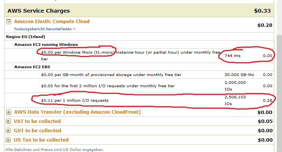Click AWS Data Transfer heading text
The width and height of the screenshot is (282, 152).
pyautogui.click(x=77, y=112)
